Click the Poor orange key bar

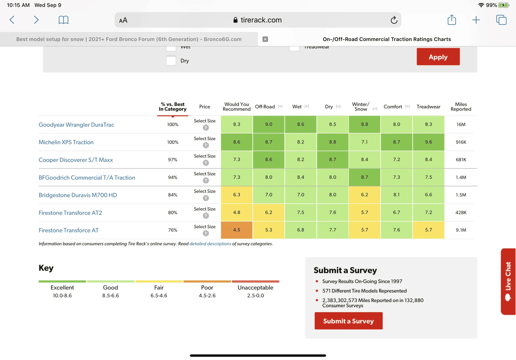(x=207, y=281)
